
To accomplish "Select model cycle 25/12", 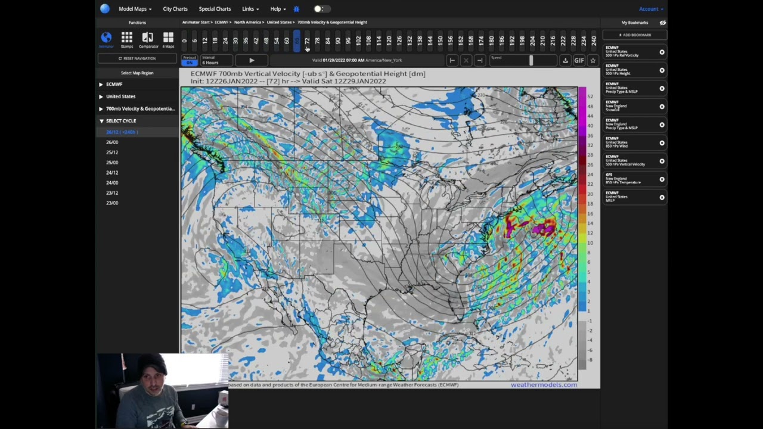I will (112, 153).
